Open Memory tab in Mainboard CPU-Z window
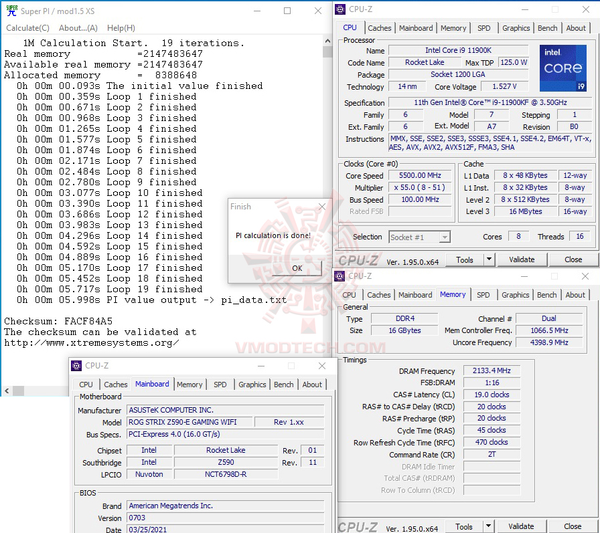 pyautogui.click(x=190, y=385)
